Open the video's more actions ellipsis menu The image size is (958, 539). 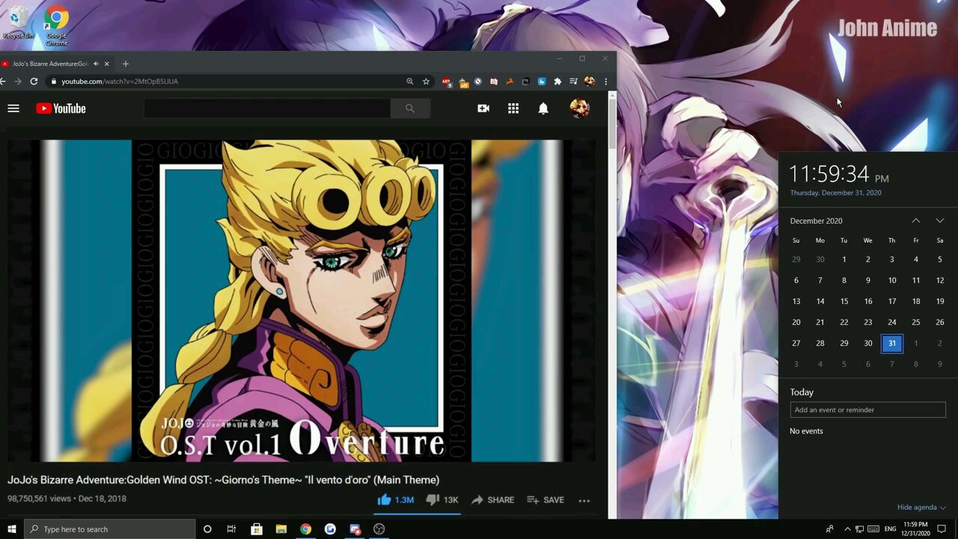click(x=584, y=500)
